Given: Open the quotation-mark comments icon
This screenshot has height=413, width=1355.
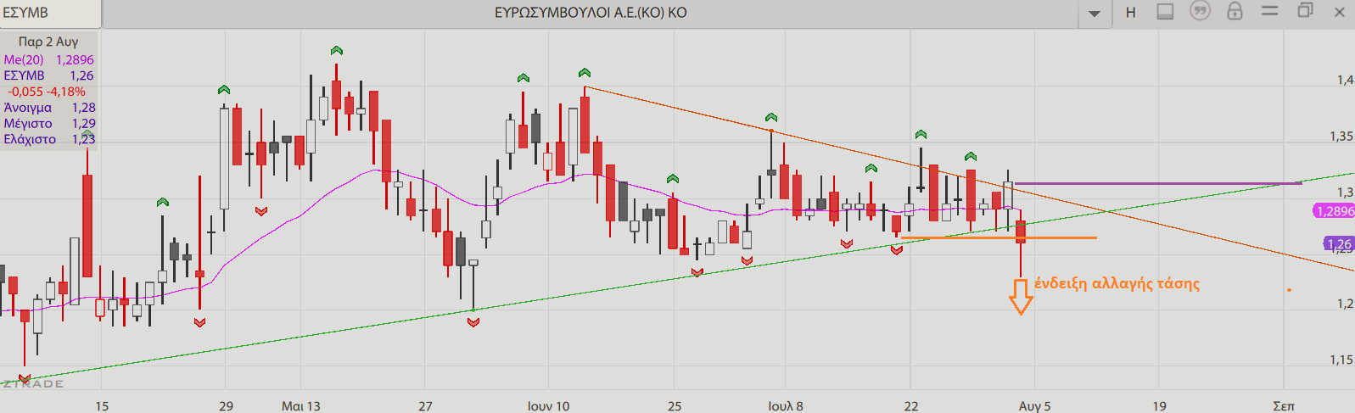Looking at the screenshot, I should tap(1200, 12).
